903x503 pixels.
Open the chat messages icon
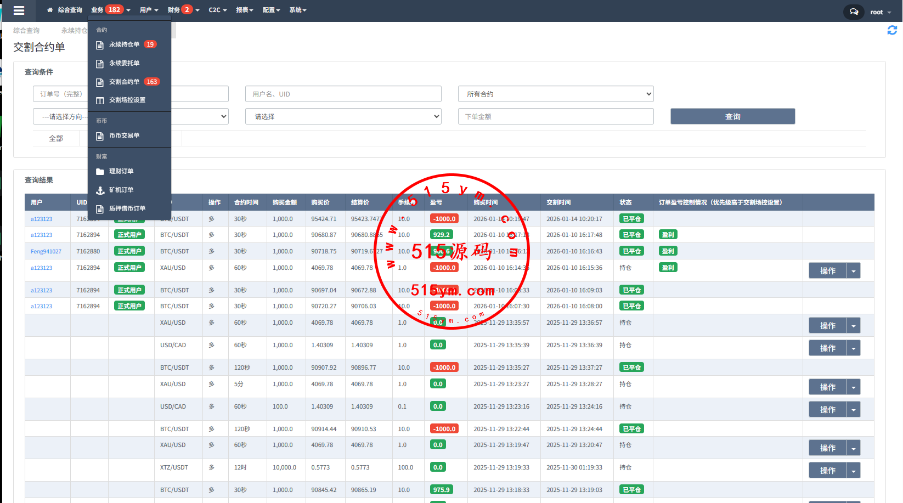click(854, 12)
